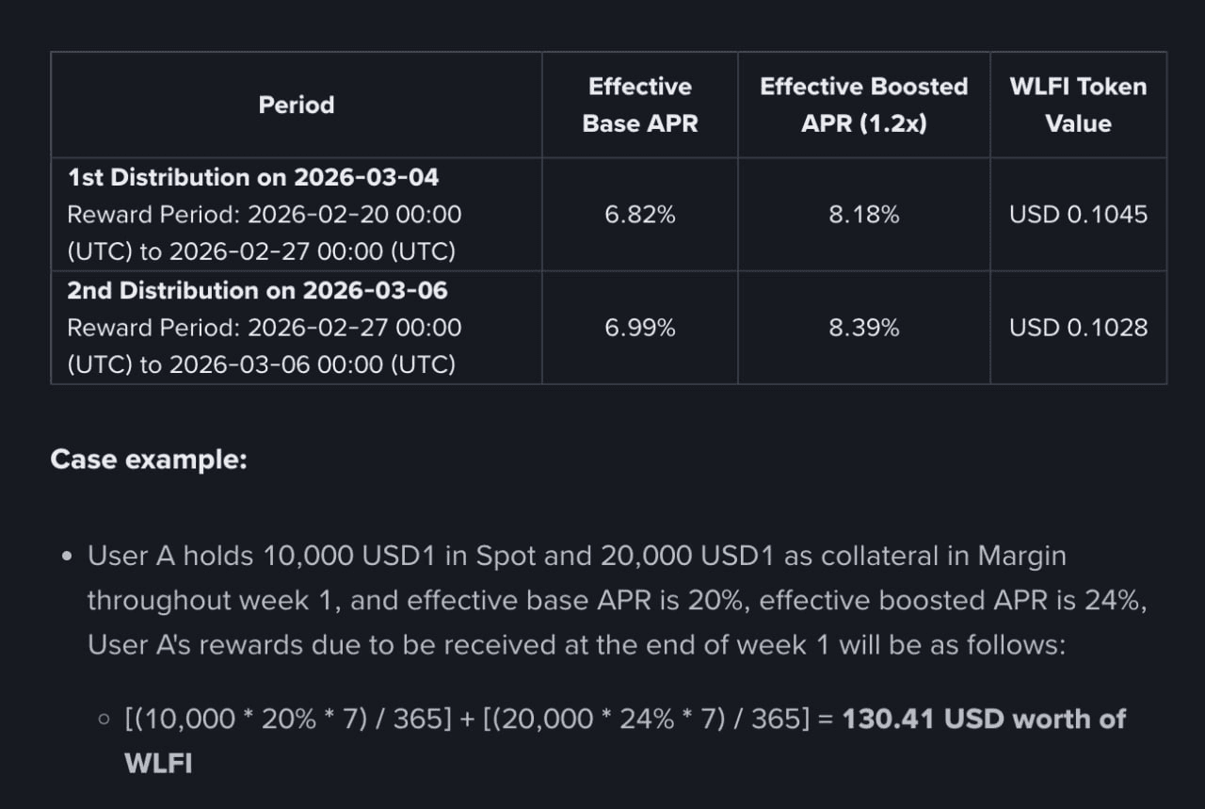1205x809 pixels.
Task: Click the Period column header
Action: pos(296,105)
